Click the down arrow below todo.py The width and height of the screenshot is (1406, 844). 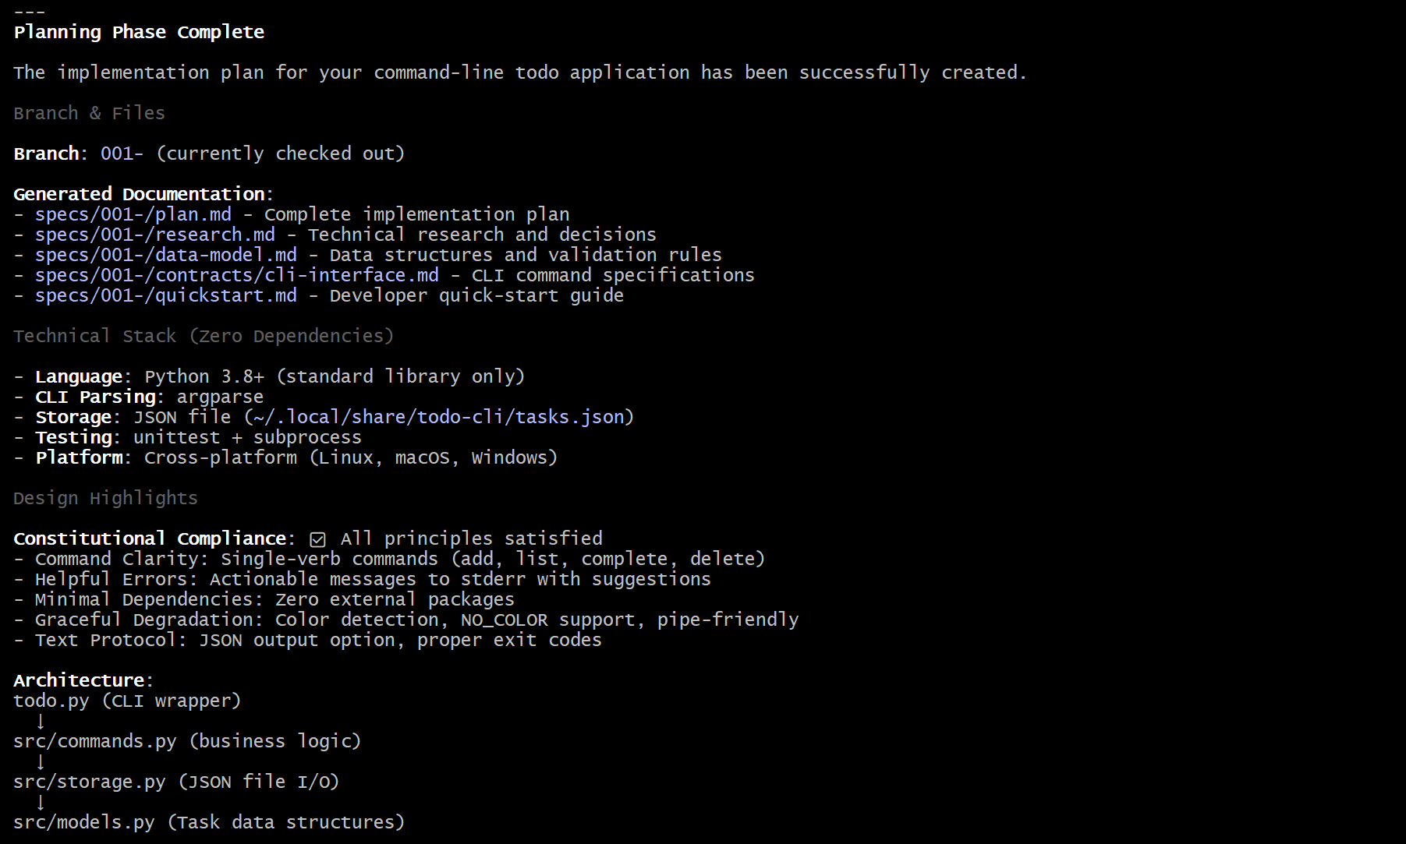pos(41,721)
